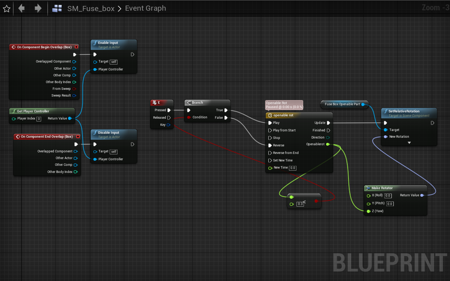Click the Blueprint graph icon in the breadcrumb
The width and height of the screenshot is (450, 281).
tap(57, 8)
